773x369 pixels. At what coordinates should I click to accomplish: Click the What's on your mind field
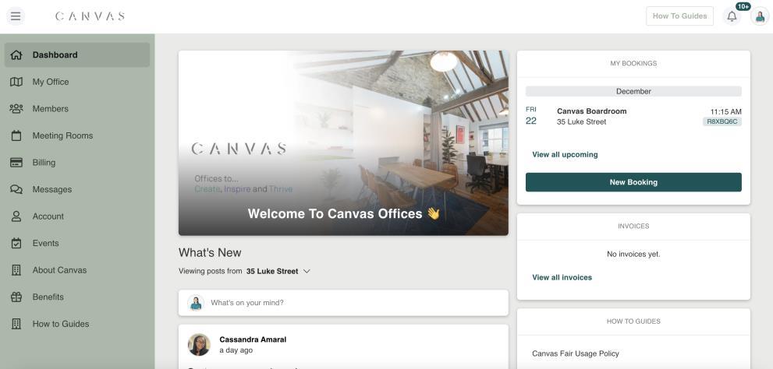[344, 303]
